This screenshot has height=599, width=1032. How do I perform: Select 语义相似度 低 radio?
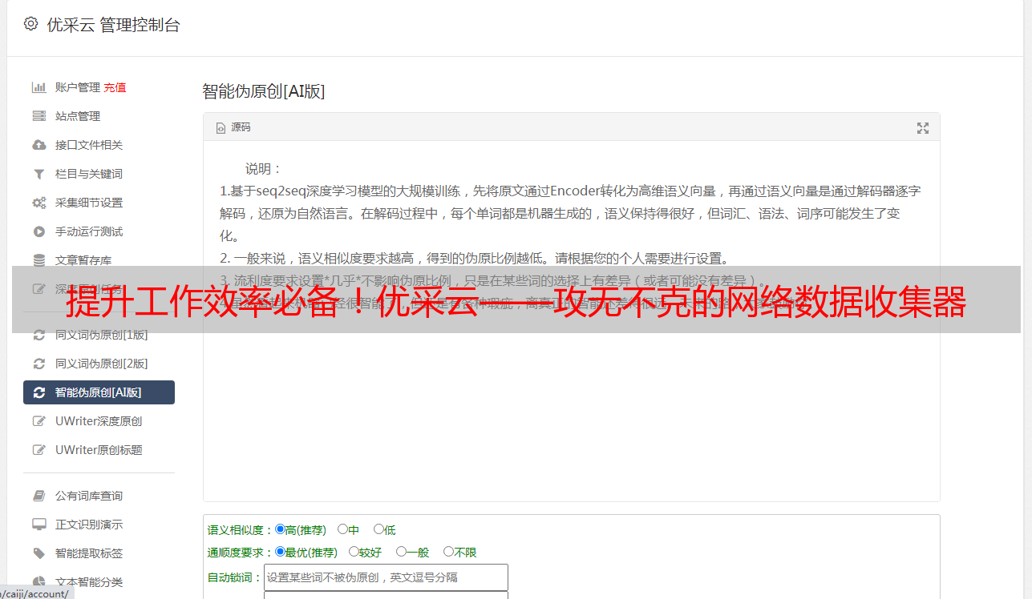[x=378, y=529]
